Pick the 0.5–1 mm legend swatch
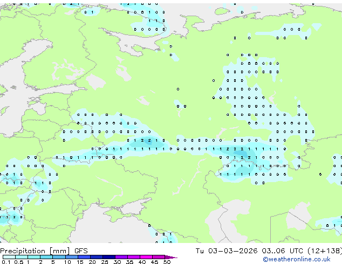The width and height of the screenshot is (342, 264). [22, 257]
